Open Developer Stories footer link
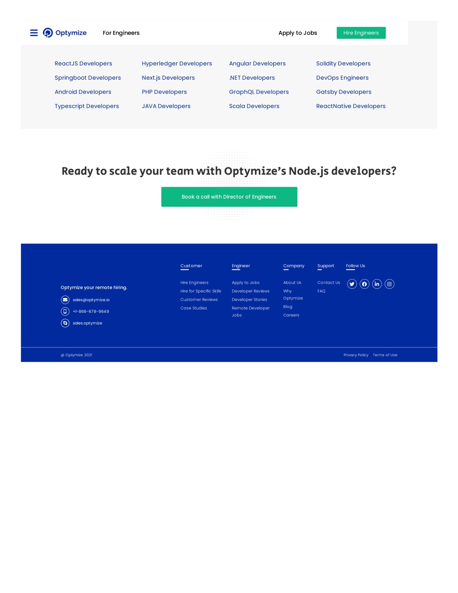The width and height of the screenshot is (458, 593). [250, 300]
